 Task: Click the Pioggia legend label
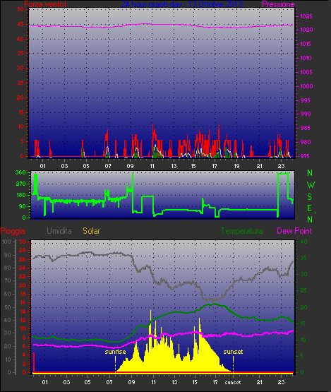13,231
